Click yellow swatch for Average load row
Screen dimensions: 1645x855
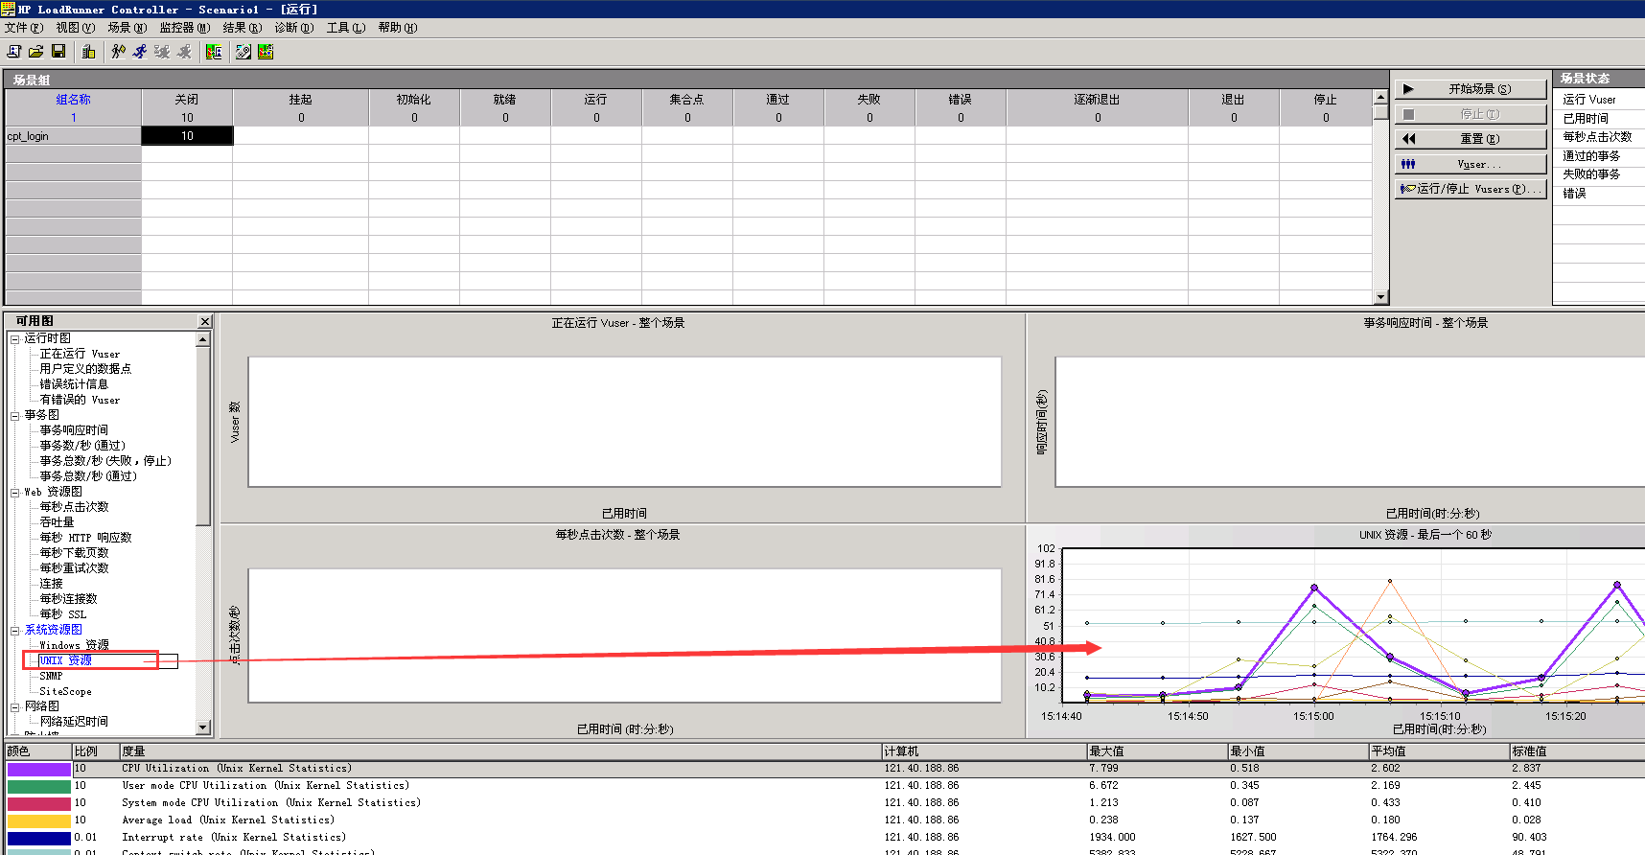click(38, 820)
